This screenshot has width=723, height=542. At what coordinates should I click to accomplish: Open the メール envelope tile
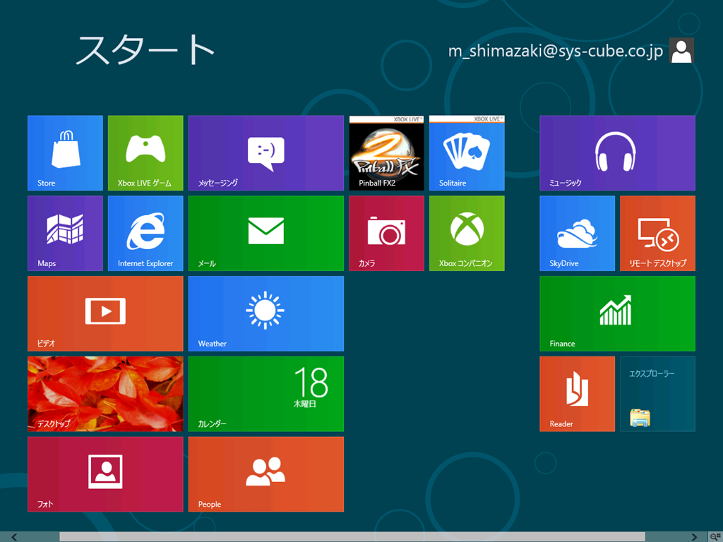[266, 233]
